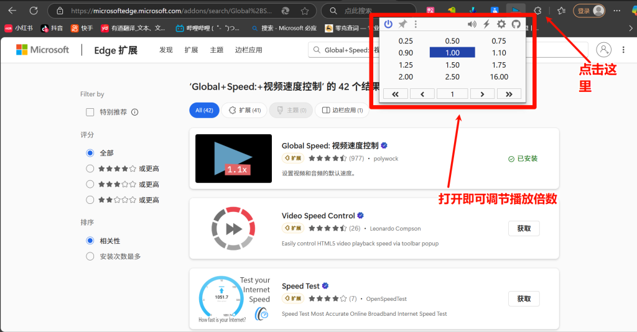Go back in the browser
Screen dimensions: 637x332
coord(12,11)
